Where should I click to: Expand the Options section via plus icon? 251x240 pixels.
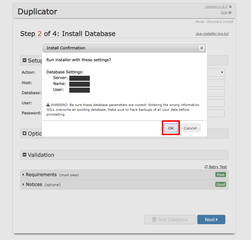[x=25, y=134]
